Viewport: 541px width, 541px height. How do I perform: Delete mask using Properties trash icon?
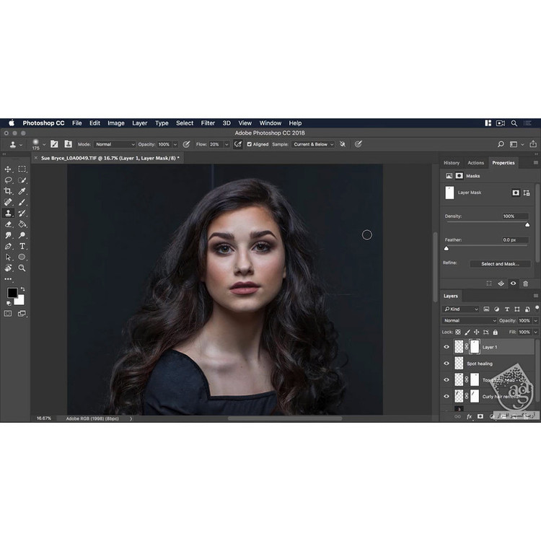click(525, 283)
